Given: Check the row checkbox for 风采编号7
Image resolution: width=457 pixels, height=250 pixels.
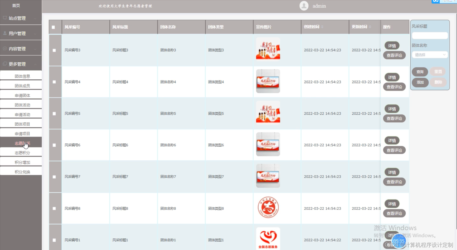Looking at the screenshot, I should point(54,177).
